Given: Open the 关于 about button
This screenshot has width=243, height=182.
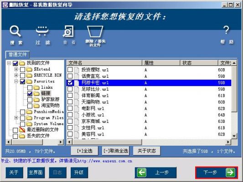Looking at the screenshot, I should 14,172.
